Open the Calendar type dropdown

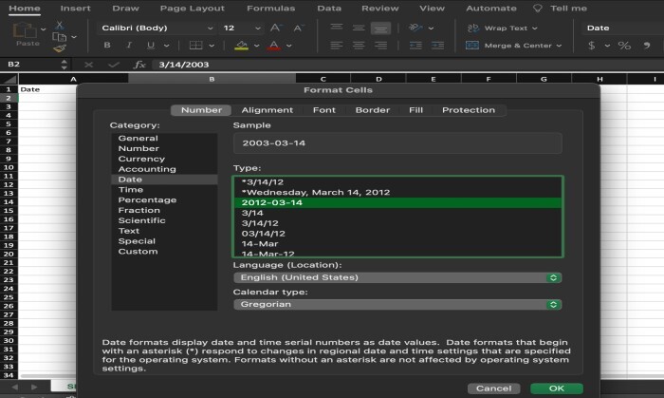pyautogui.click(x=397, y=304)
